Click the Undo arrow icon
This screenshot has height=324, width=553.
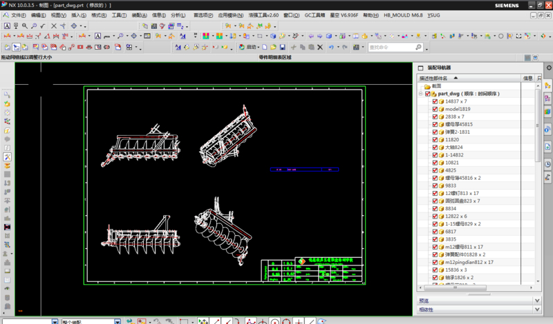point(331,47)
